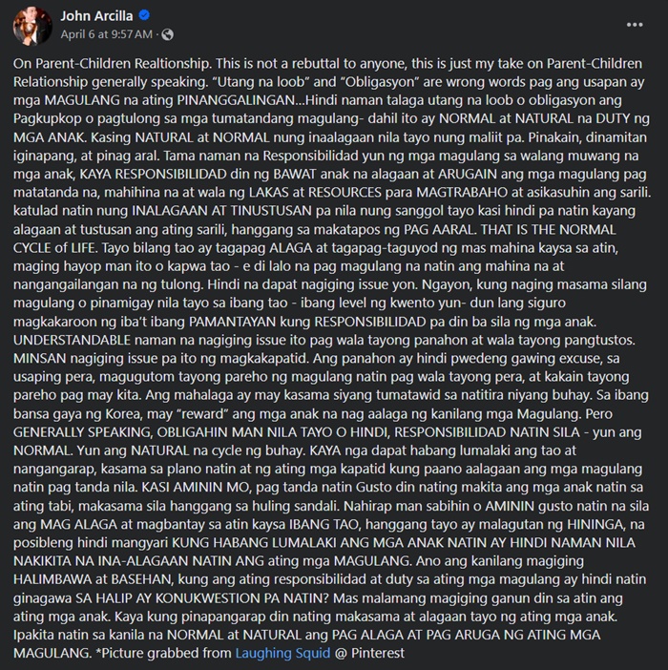Viewport: 668px width, 670px height.
Task: Click the word UNDERSTANDABLE in the post
Action: click(72, 340)
